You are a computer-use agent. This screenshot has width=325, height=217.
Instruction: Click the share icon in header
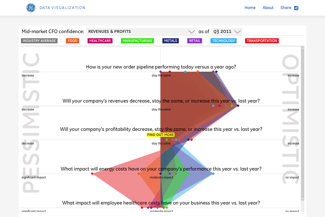296,8
